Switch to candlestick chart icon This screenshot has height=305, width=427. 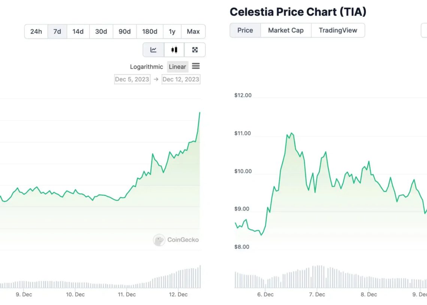(174, 50)
